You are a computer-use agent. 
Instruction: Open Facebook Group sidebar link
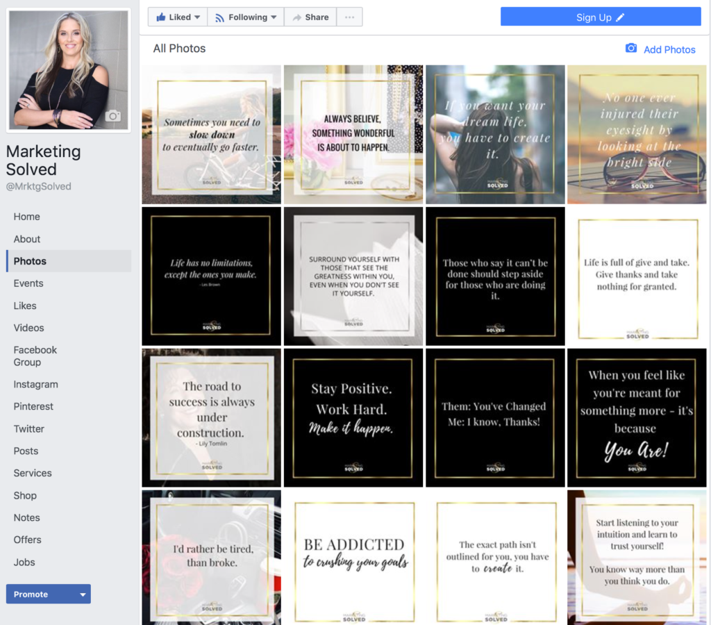click(35, 356)
